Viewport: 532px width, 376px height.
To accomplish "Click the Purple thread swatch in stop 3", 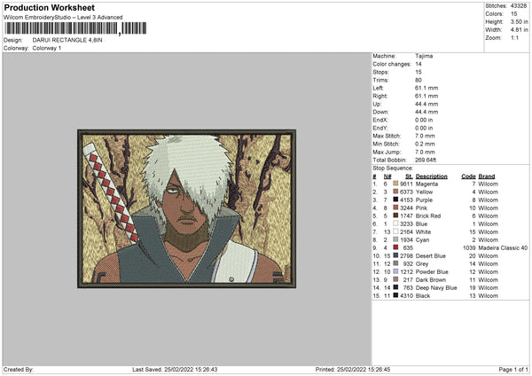I will coord(395,200).
